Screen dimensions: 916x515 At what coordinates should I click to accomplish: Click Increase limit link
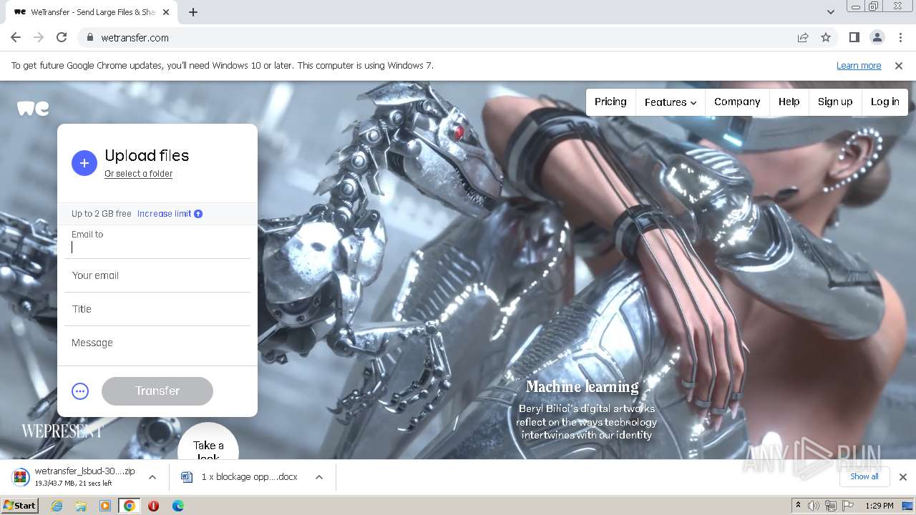pos(164,214)
